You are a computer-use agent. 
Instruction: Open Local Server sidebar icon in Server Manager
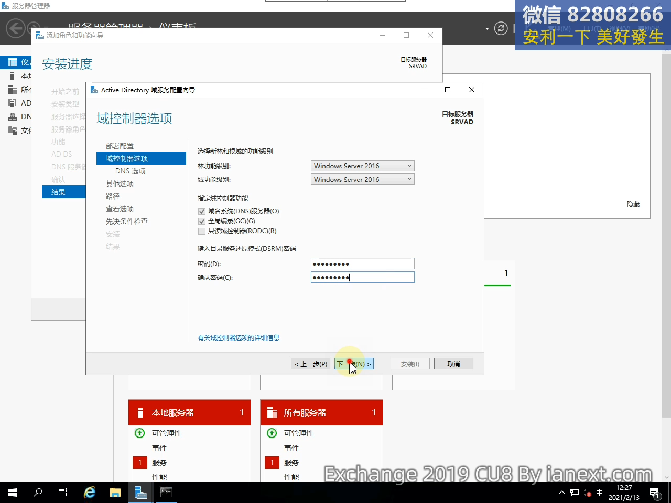13,76
